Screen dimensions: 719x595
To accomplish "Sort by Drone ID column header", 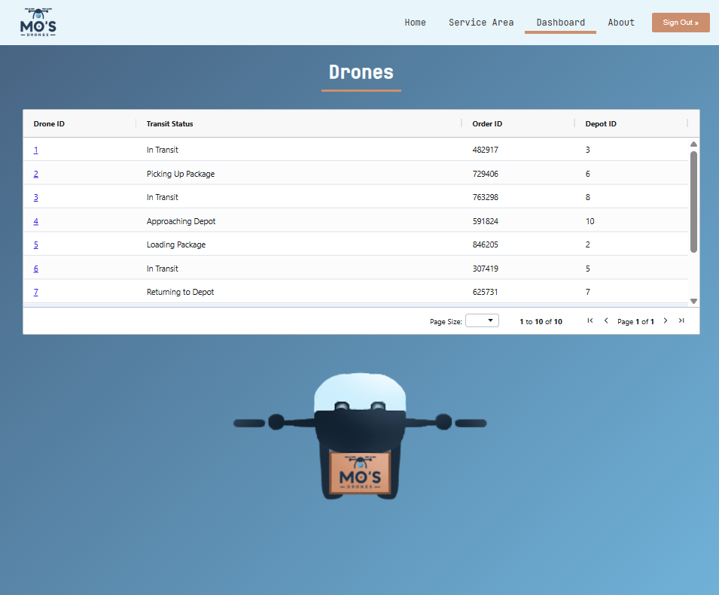I will coord(49,123).
